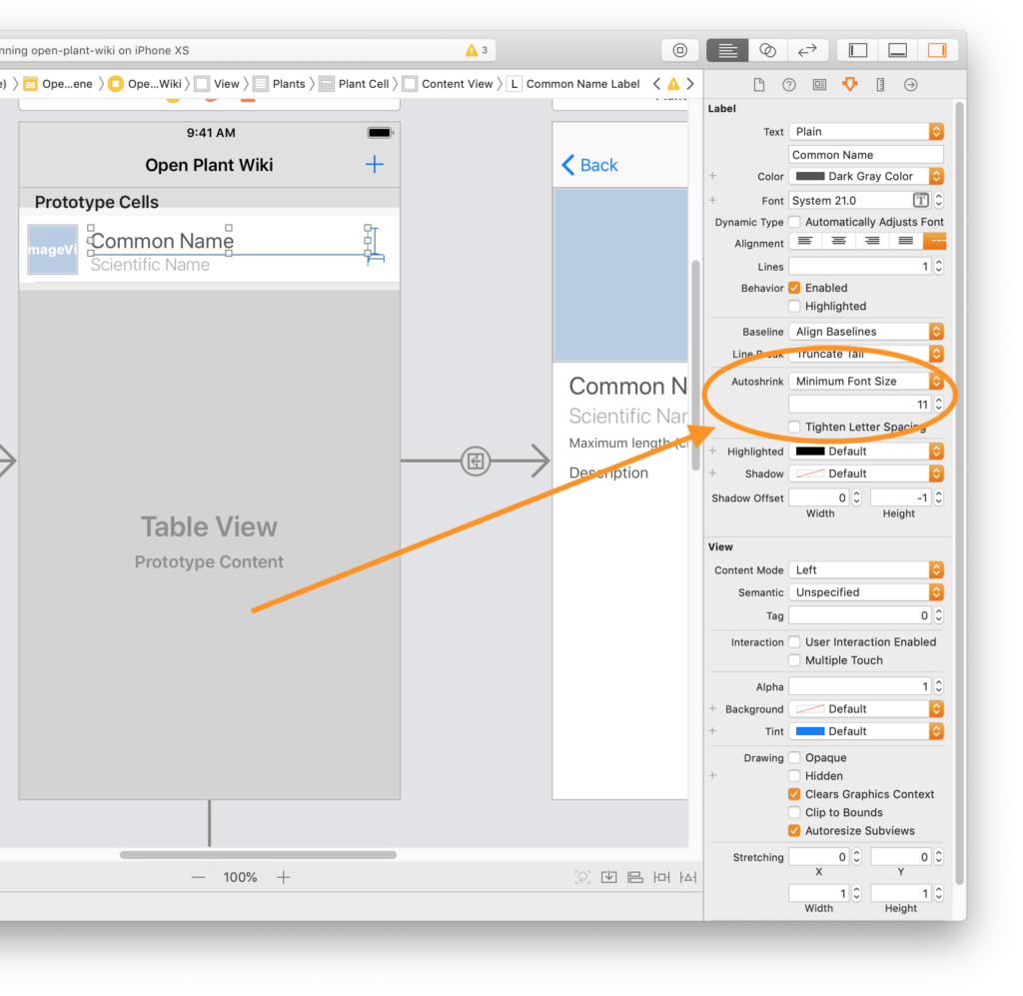Click the segue icon between scenes
This screenshot has height=996, width=1023.
pos(476,461)
